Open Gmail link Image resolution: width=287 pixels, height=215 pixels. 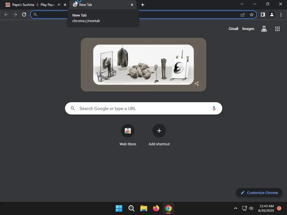(x=233, y=29)
